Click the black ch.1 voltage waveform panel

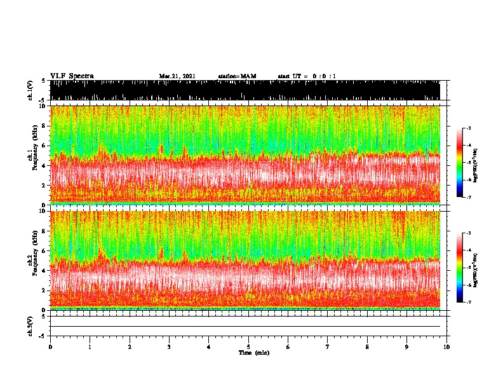(245, 90)
